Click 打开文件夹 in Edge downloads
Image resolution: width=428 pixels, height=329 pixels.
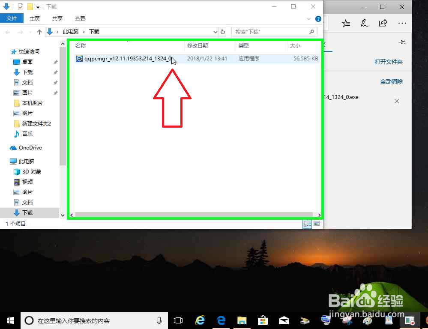coord(389,62)
